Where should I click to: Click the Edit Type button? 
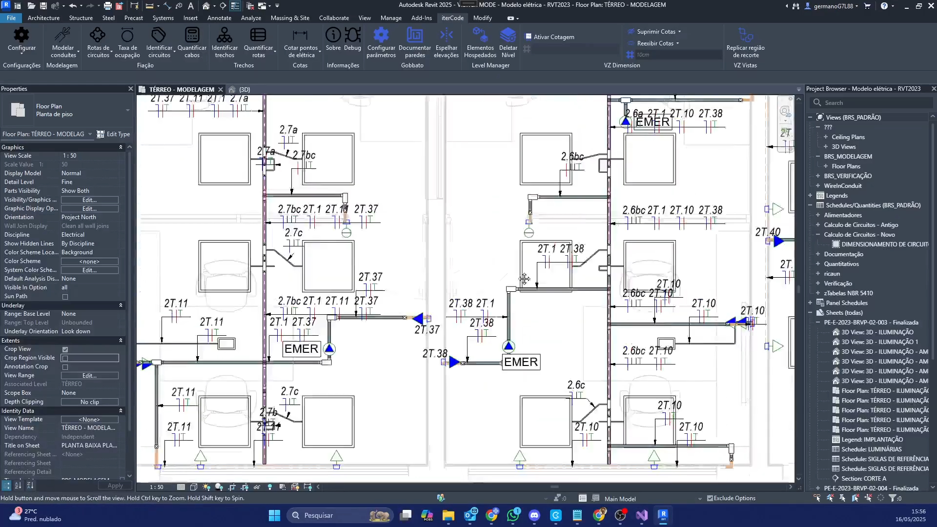(x=114, y=134)
